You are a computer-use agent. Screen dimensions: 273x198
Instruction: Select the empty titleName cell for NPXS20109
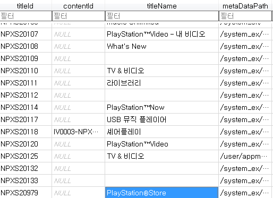pos(161,58)
